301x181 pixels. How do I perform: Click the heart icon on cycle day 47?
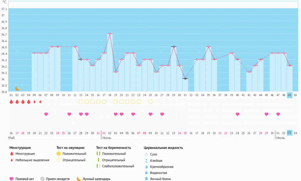coord(278,114)
